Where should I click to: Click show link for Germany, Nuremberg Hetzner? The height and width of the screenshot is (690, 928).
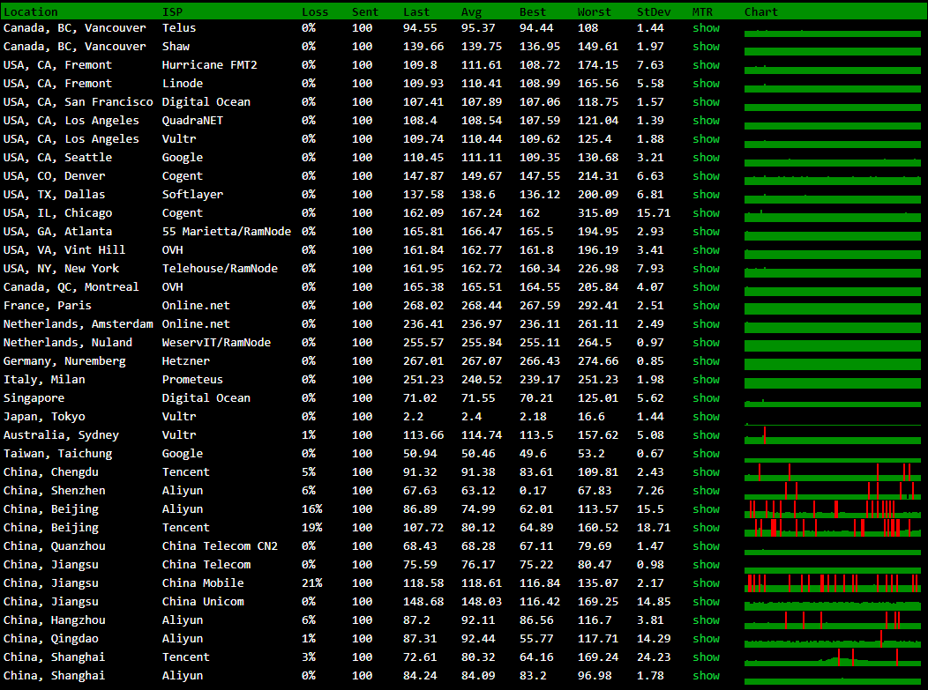click(x=706, y=361)
